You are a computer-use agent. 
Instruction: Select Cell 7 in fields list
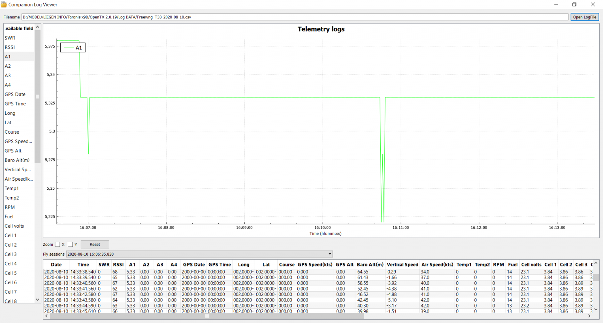[19, 292]
